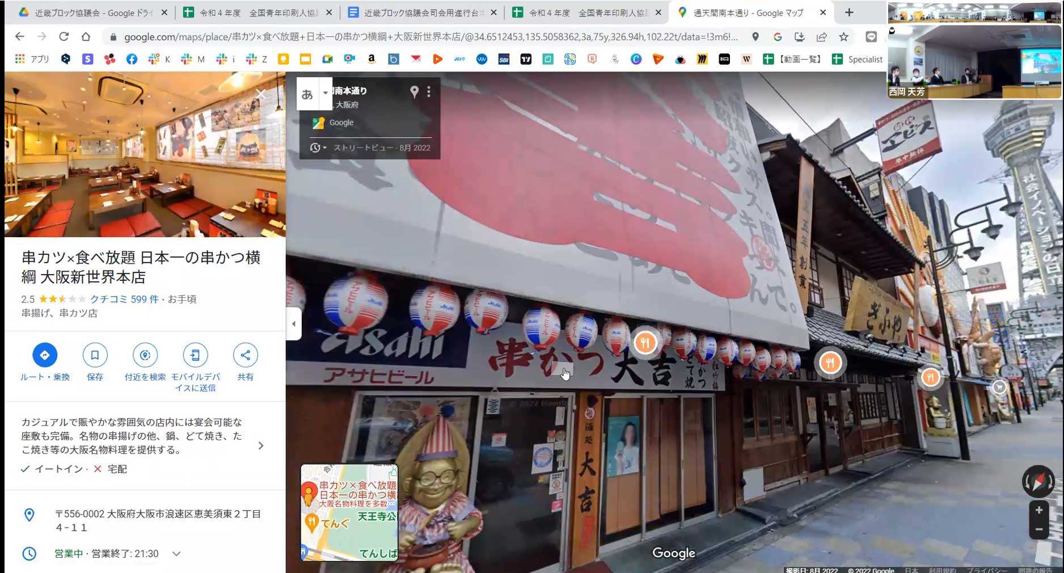Open the Street View date history dropdown
Image resolution: width=1064 pixels, height=573 pixels.
[318, 148]
